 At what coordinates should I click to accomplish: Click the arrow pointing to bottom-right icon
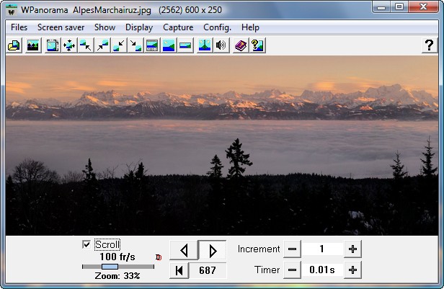tap(136, 45)
